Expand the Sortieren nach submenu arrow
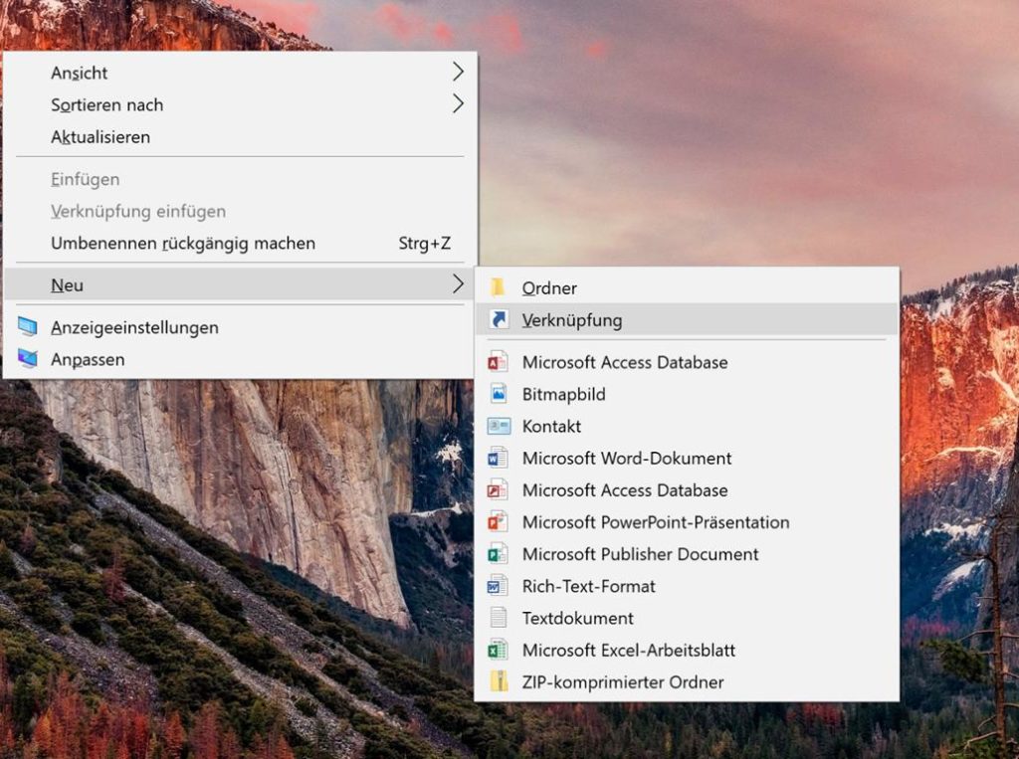Screen dimensions: 1019x759 (457, 104)
